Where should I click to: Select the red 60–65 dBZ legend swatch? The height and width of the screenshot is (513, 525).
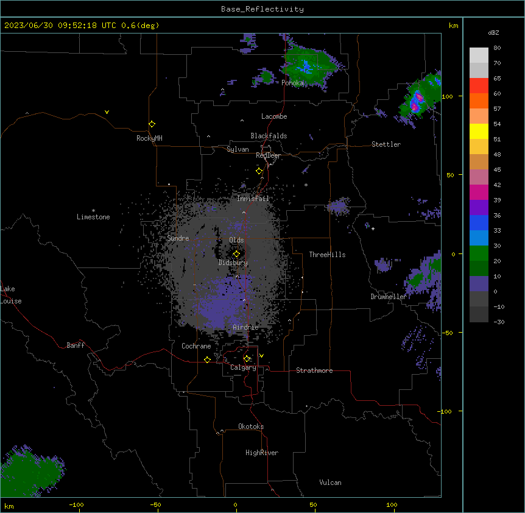pyautogui.click(x=479, y=86)
